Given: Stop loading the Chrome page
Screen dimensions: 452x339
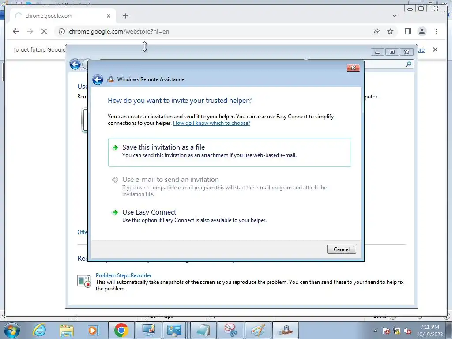Looking at the screenshot, I should [x=44, y=31].
